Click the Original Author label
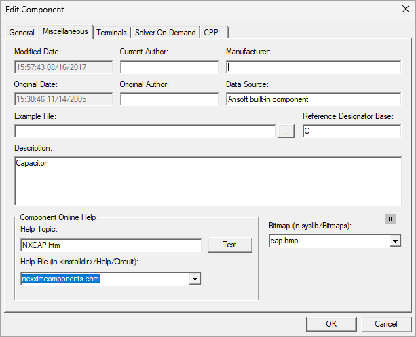Screen dimensions: 416x337 (144, 84)
